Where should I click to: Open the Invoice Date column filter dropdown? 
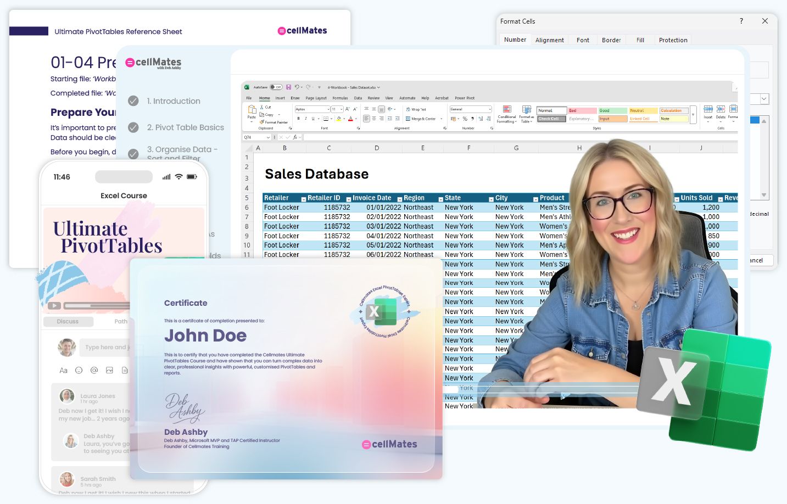399,199
